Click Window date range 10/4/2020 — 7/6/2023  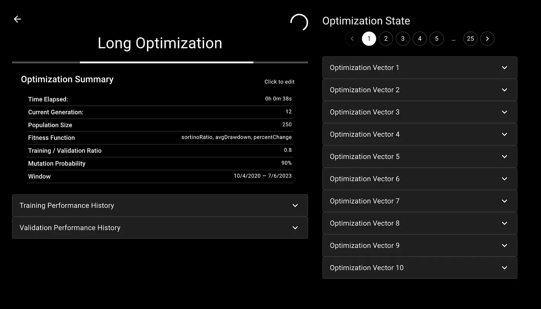pos(263,176)
